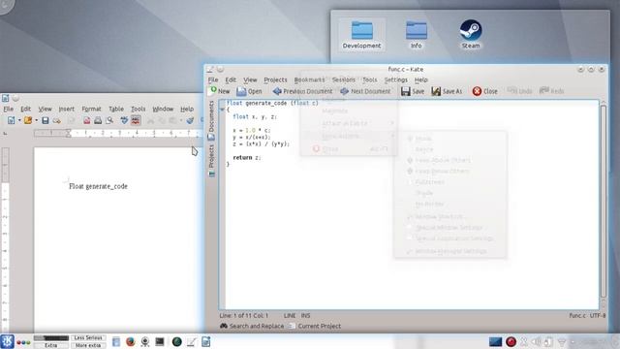620x349 pixels.
Task: Click the New button in Kate toolbar
Action: click(x=219, y=91)
